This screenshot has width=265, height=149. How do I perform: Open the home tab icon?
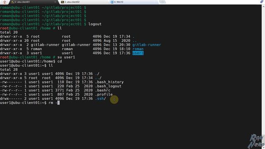click(5, 2)
